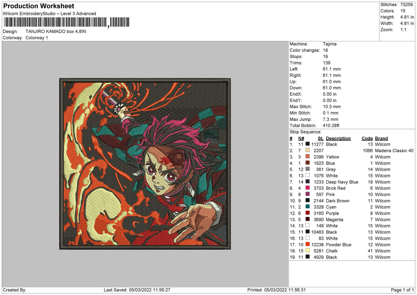The height and width of the screenshot is (295, 417).
Task: Click the 'Down:' measurement label
Action: tap(296, 88)
